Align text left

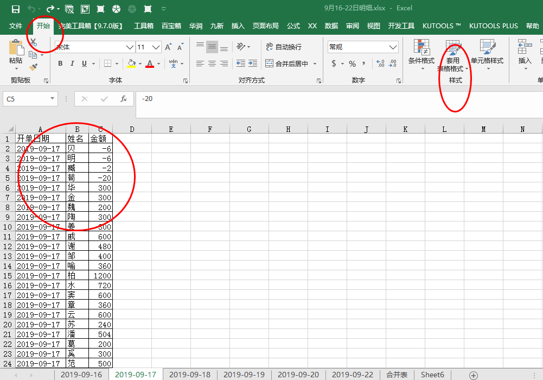point(200,64)
